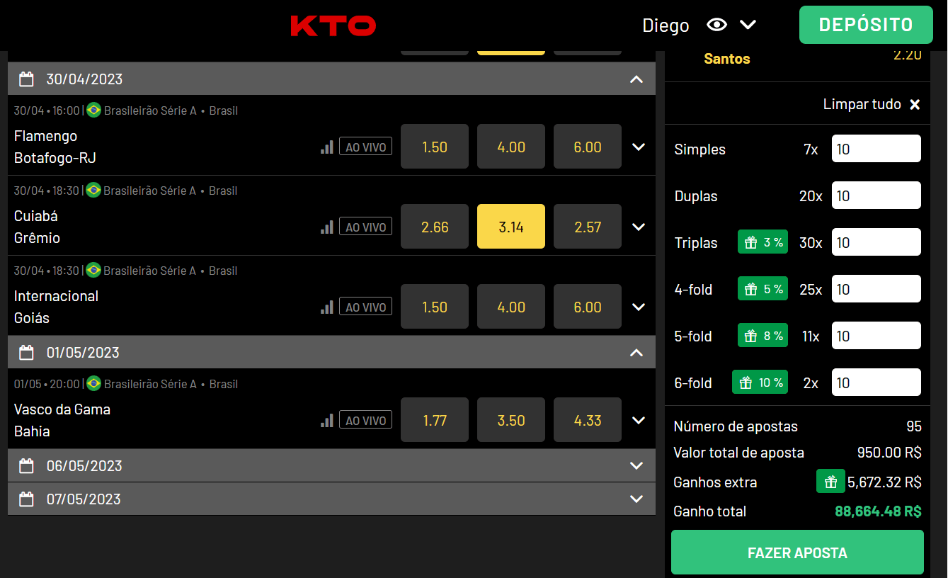This screenshot has height=578, width=948.
Task: Collapse the 30/04/2023 date section
Action: pyautogui.click(x=636, y=79)
